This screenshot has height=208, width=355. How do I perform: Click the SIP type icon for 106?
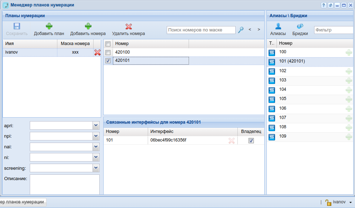pyautogui.click(x=272, y=109)
